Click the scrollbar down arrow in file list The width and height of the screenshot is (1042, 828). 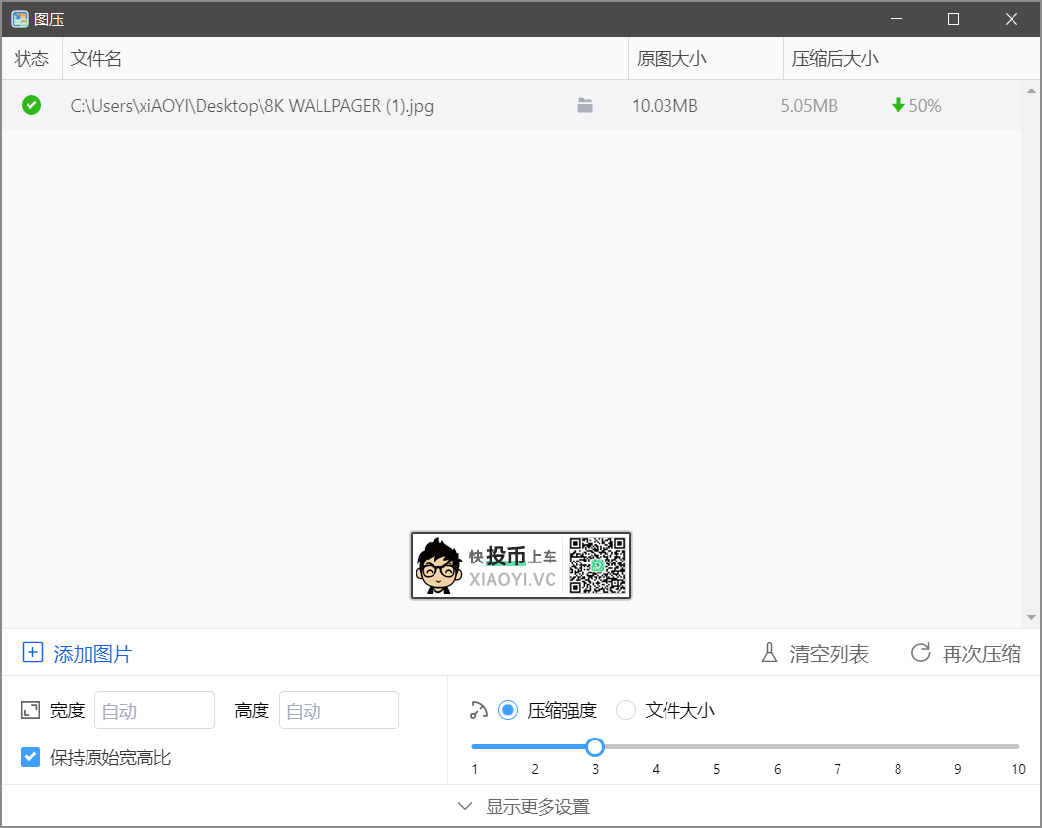(1031, 617)
